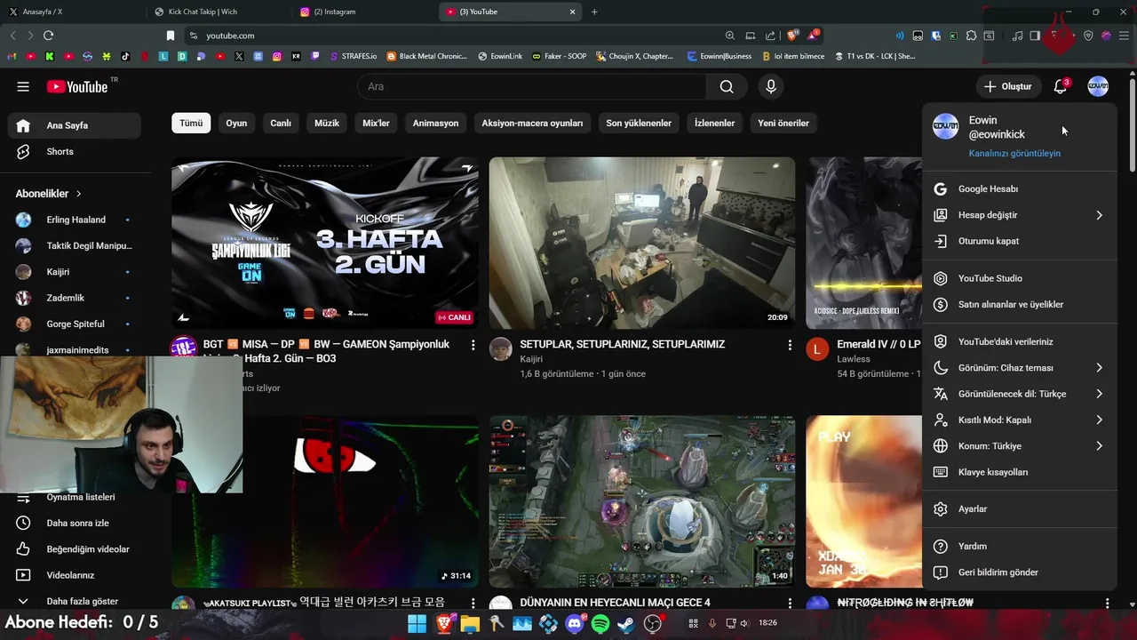
Task: Expand Hesap değiştir submenu
Action: 1019,215
